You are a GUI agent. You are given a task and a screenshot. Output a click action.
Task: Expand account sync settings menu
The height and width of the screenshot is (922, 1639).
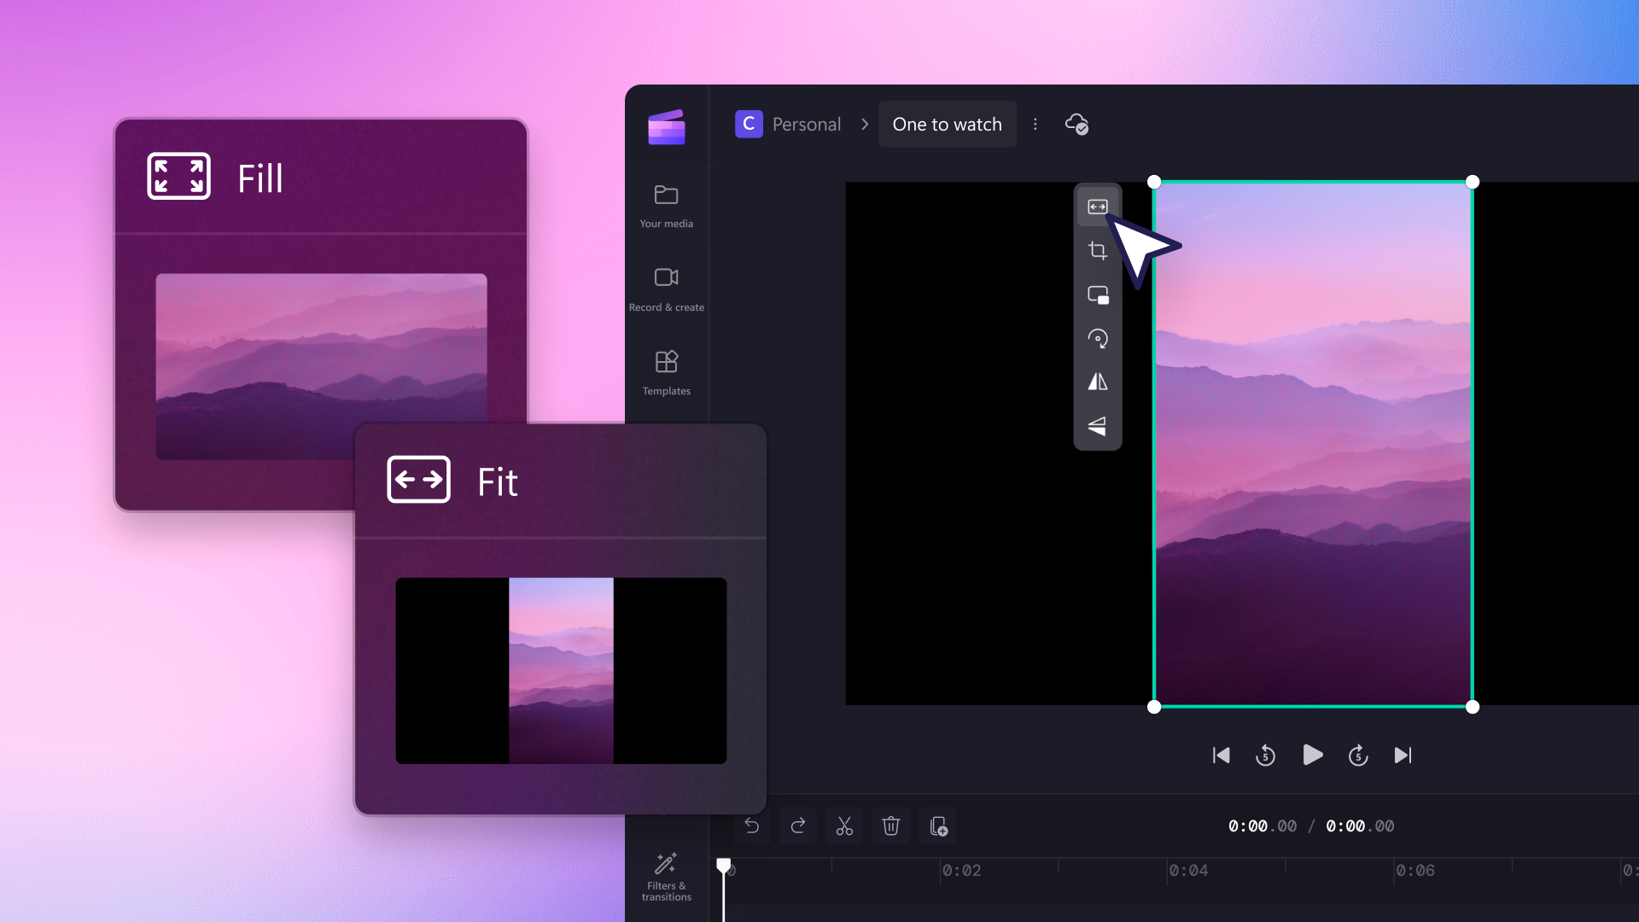click(1076, 124)
